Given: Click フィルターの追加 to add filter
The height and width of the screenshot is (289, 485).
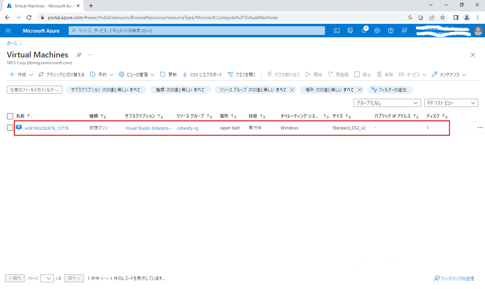Looking at the screenshot, I should pos(390,90).
